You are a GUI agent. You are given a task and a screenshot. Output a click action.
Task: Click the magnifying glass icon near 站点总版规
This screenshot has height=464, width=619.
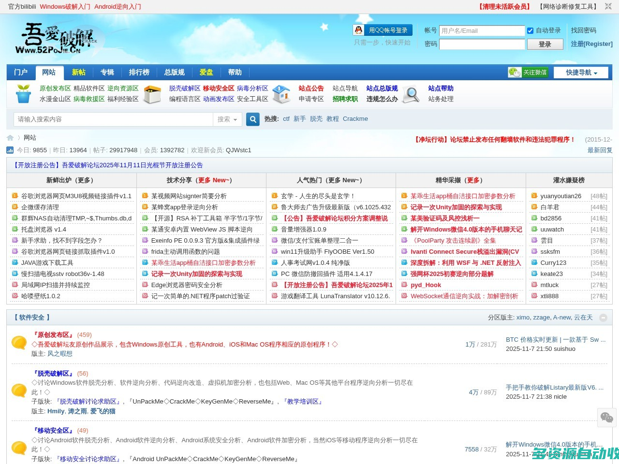click(411, 95)
